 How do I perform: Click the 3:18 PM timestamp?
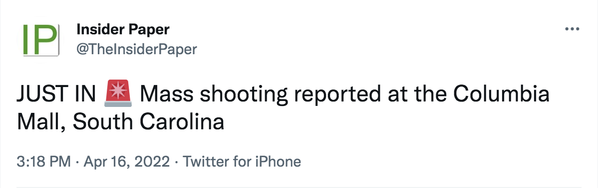click(x=43, y=162)
